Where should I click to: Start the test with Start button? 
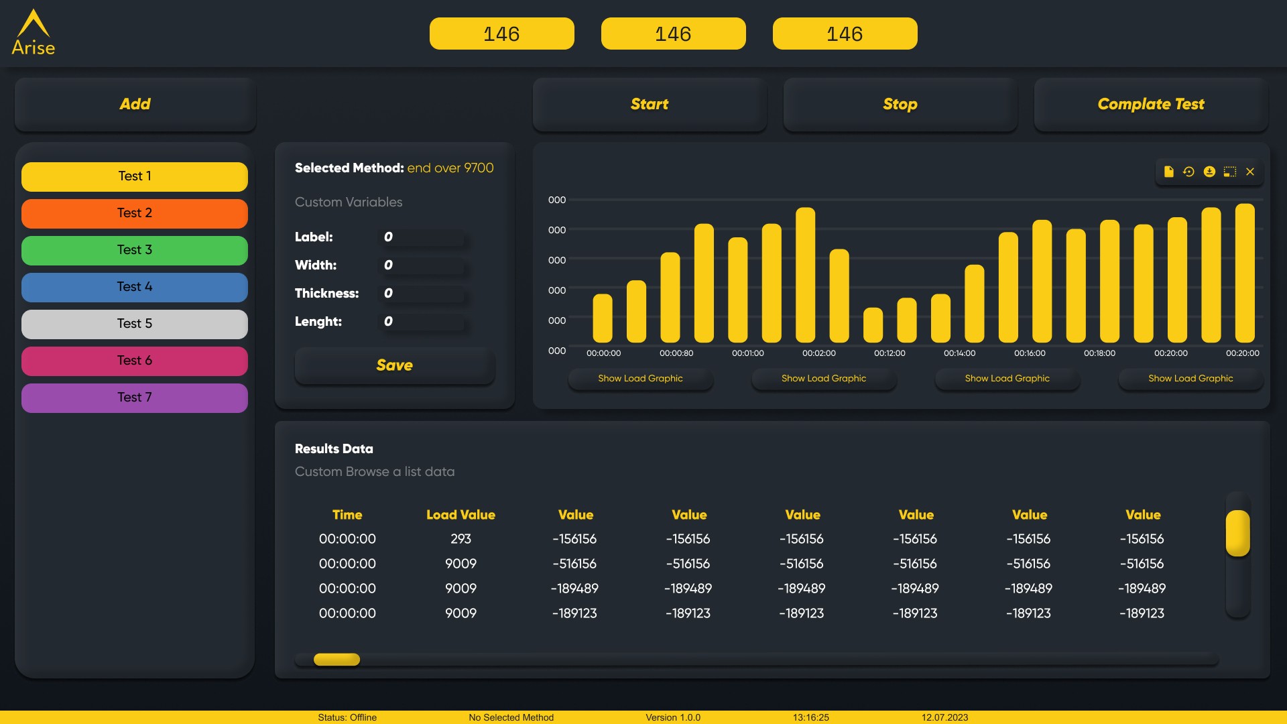(x=650, y=104)
